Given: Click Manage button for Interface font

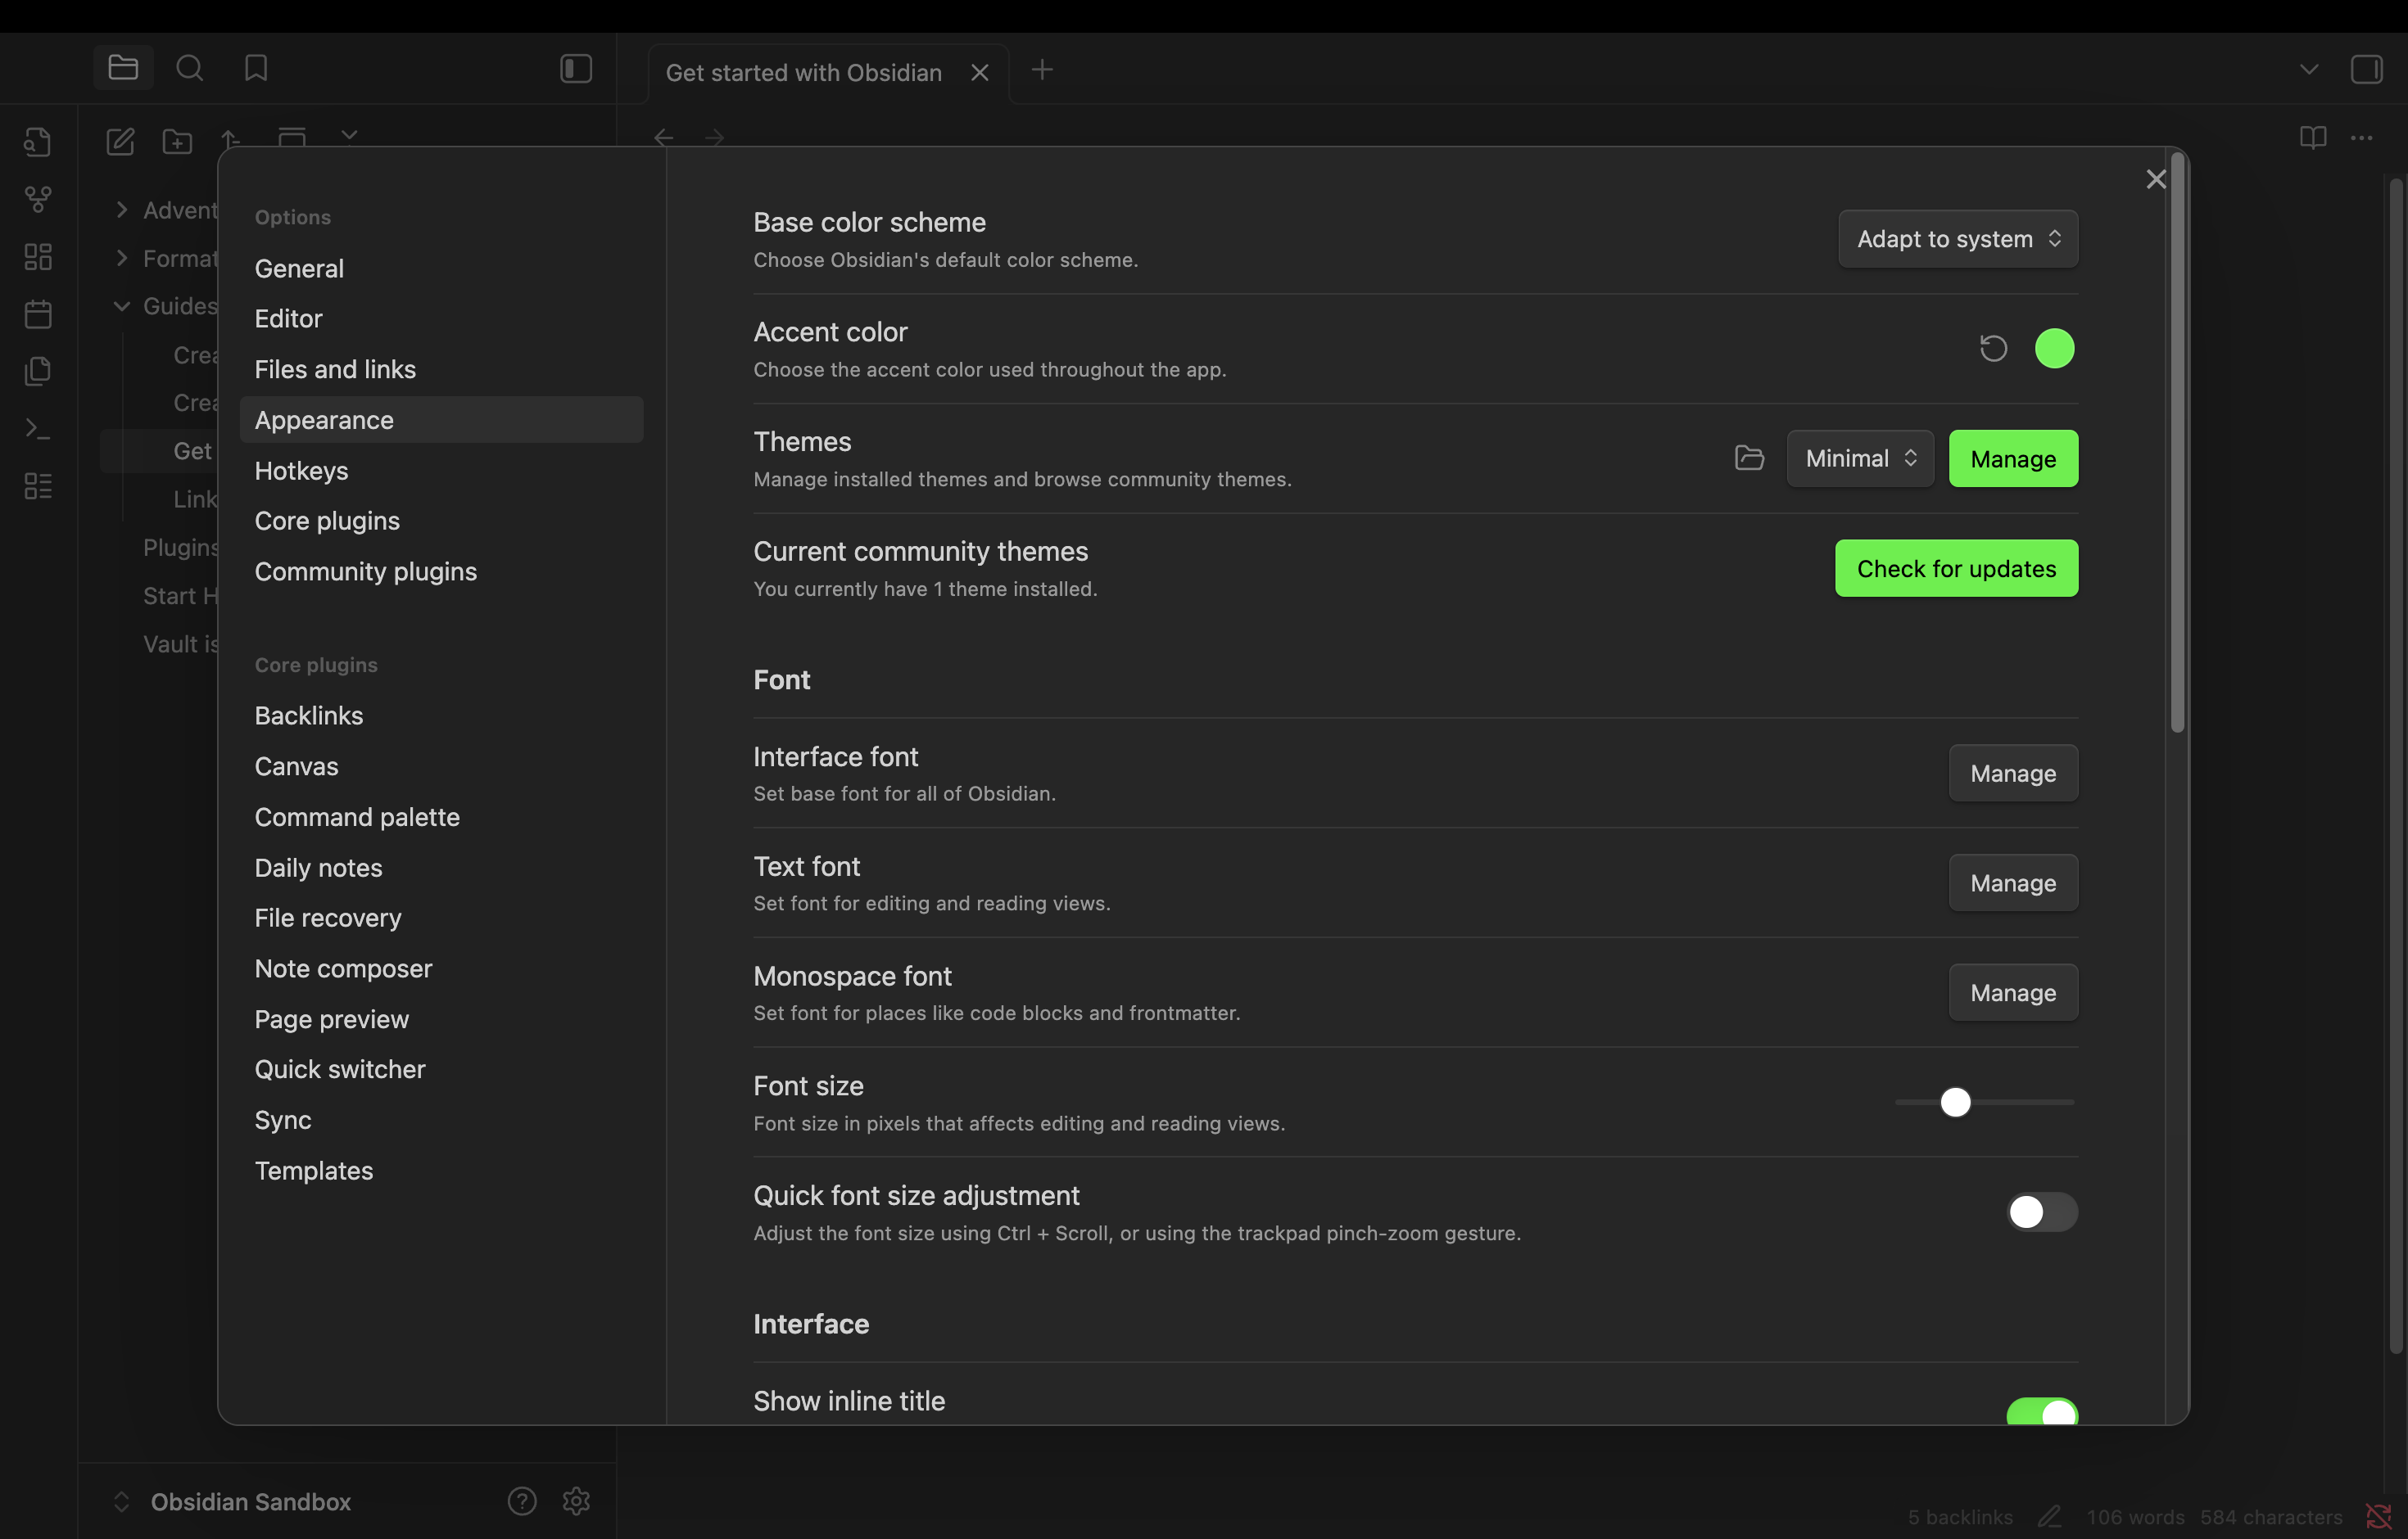Looking at the screenshot, I should click(x=2012, y=774).
